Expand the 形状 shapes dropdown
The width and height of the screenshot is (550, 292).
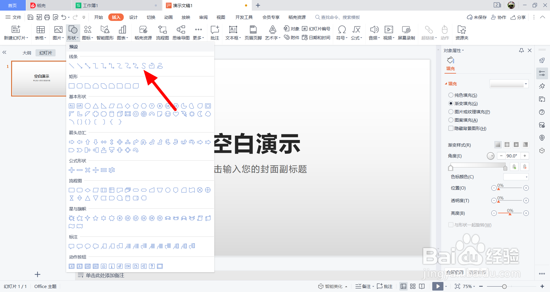click(73, 38)
